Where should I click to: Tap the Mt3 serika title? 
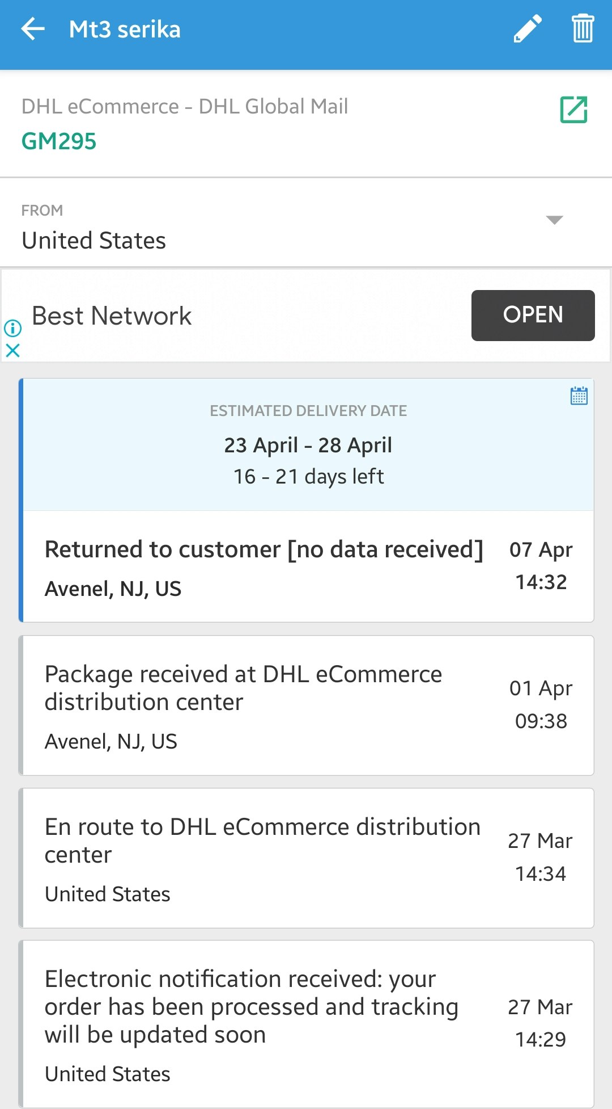[125, 29]
